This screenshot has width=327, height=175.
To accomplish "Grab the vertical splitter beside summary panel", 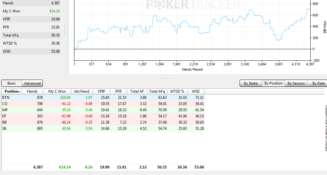I will pos(64,30).
